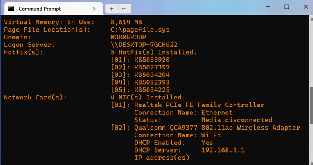Close the Command Prompt tab
The image size is (313, 165).
pos(94,8)
